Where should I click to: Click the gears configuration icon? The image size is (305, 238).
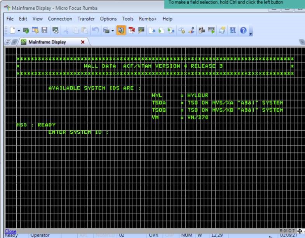click(x=182, y=30)
